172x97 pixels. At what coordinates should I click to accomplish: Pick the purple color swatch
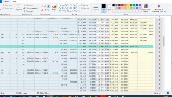click(140, 5)
